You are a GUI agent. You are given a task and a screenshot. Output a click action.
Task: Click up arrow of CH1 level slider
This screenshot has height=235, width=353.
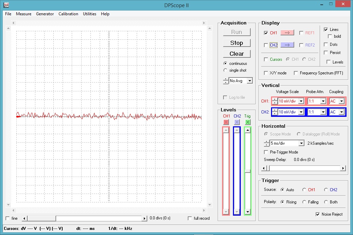(x=226, y=130)
